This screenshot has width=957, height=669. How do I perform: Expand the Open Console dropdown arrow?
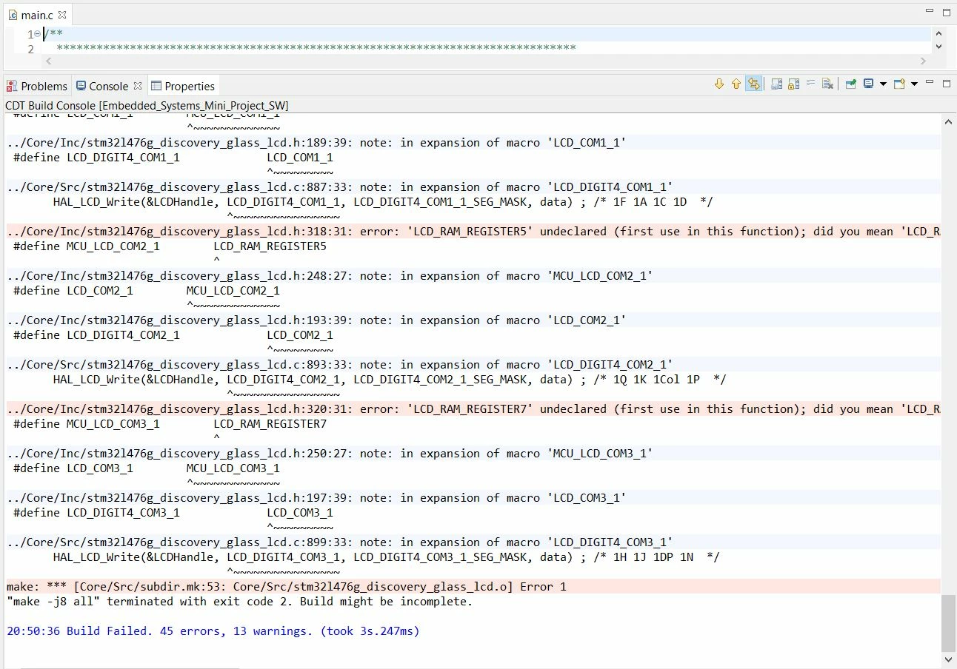pyautogui.click(x=914, y=84)
